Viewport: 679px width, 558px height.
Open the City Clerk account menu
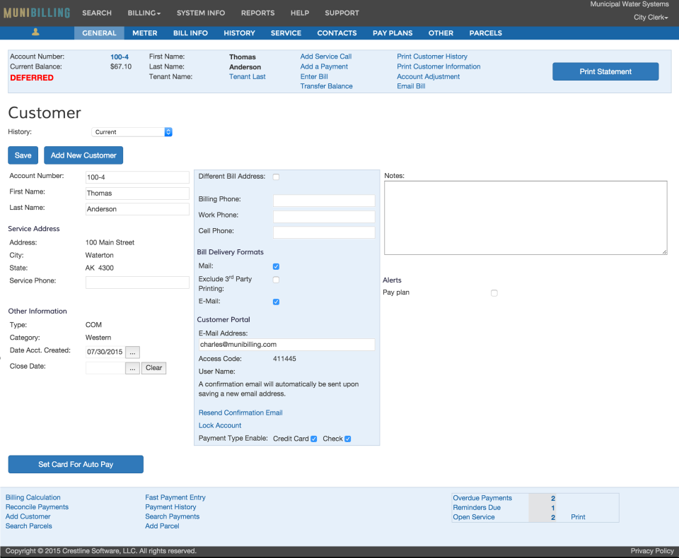tap(649, 17)
